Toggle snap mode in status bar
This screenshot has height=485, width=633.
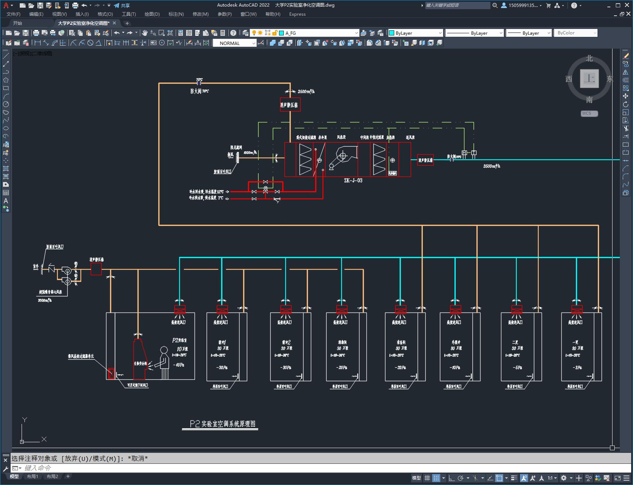[x=436, y=478]
